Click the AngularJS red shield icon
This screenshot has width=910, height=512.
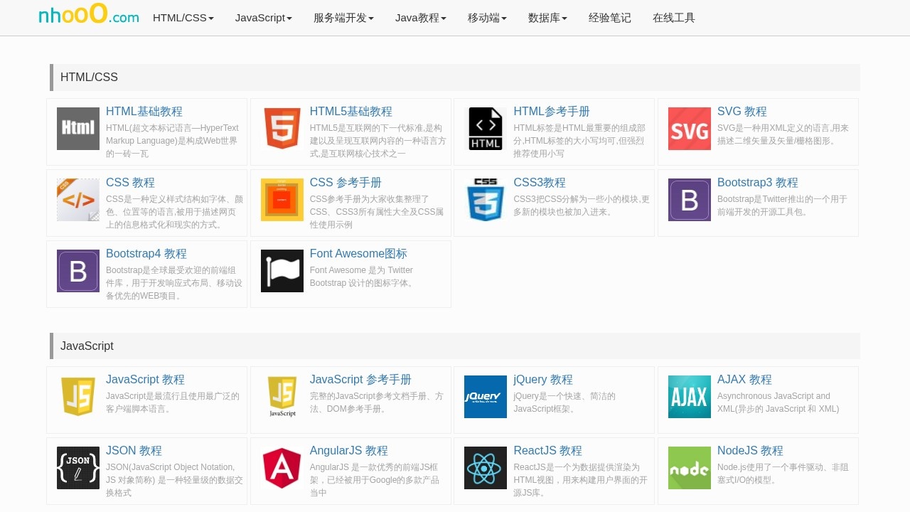282,468
